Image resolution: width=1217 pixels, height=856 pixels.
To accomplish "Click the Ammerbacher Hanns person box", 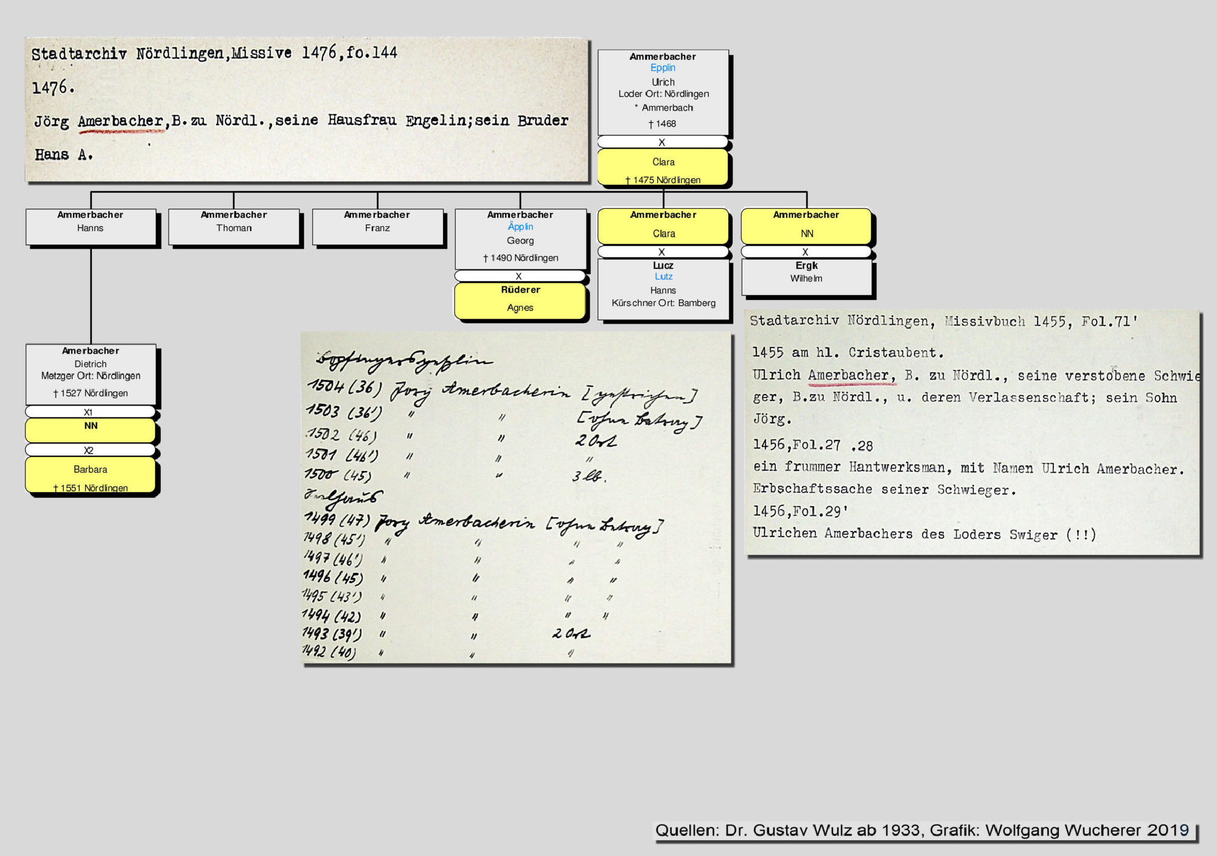I will (90, 227).
